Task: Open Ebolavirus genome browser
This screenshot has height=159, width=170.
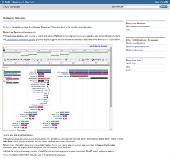Action: [137, 46]
